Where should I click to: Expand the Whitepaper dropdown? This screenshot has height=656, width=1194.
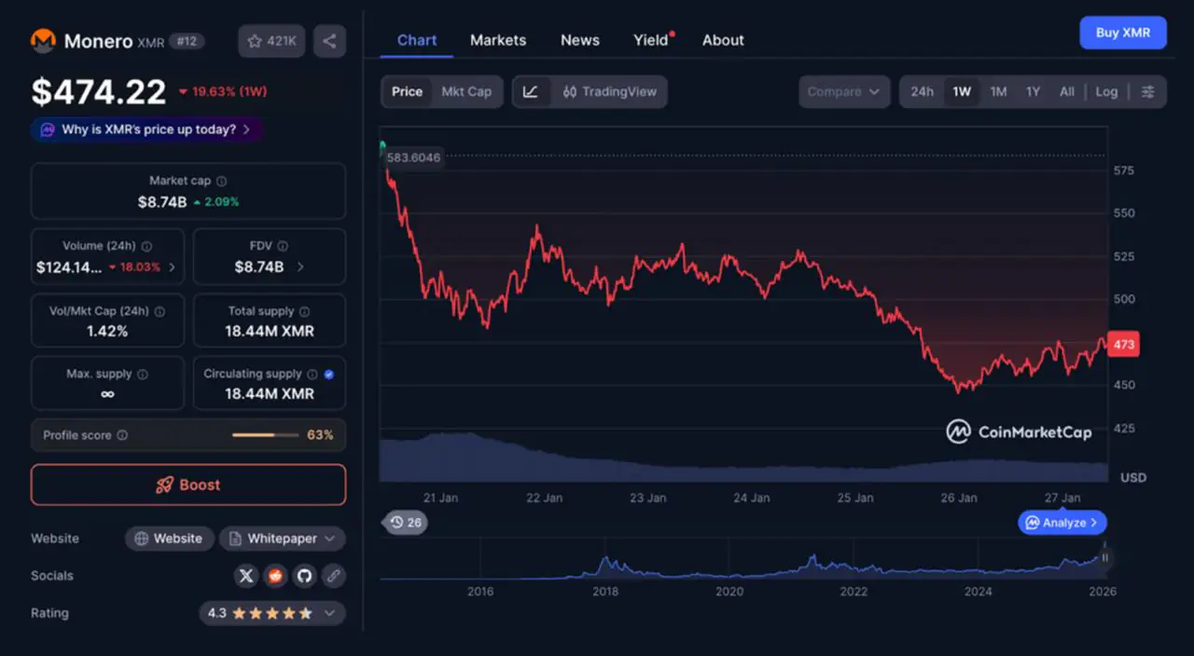[283, 539]
